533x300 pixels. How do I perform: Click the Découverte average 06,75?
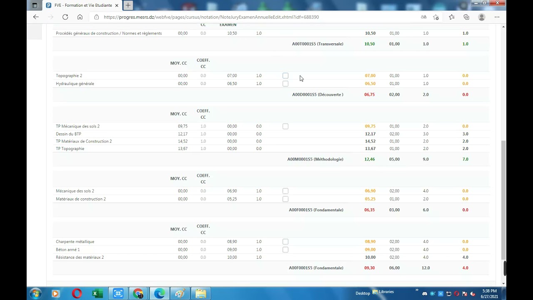(x=369, y=95)
